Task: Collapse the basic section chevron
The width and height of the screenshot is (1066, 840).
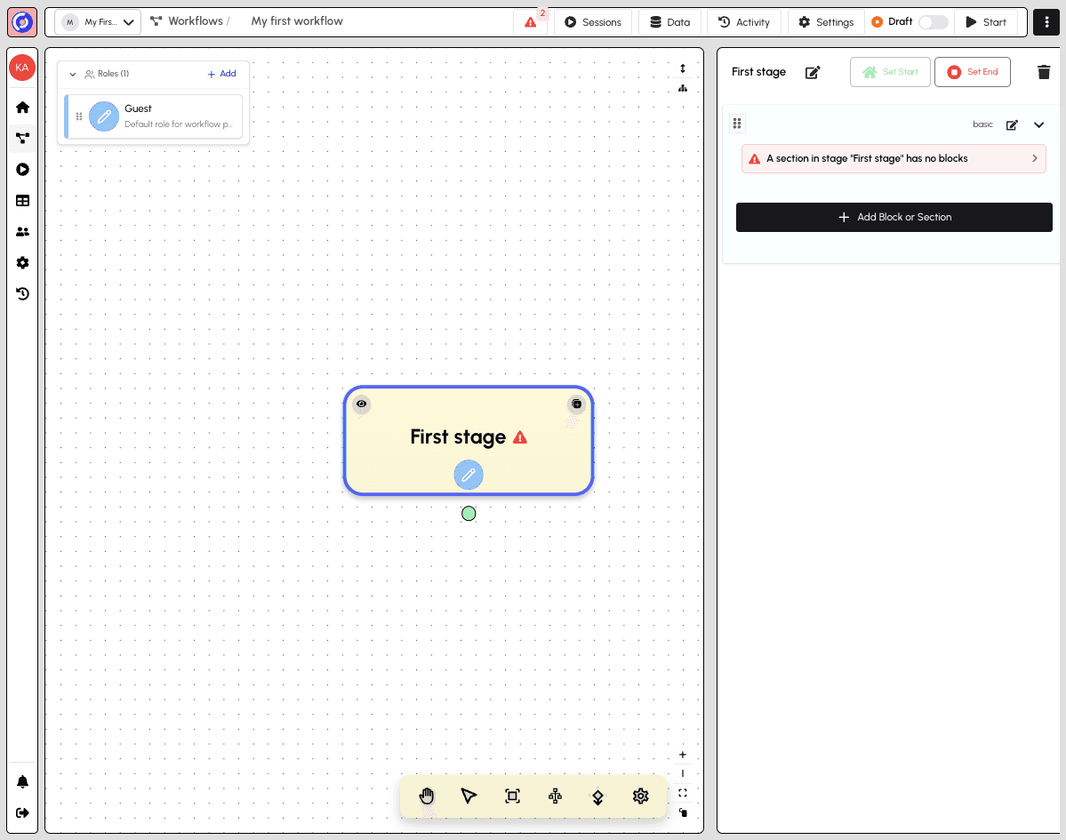Action: pos(1038,125)
